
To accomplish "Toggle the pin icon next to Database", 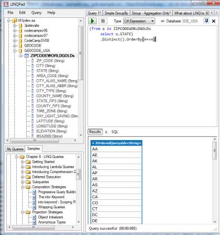I will coord(206,21).
